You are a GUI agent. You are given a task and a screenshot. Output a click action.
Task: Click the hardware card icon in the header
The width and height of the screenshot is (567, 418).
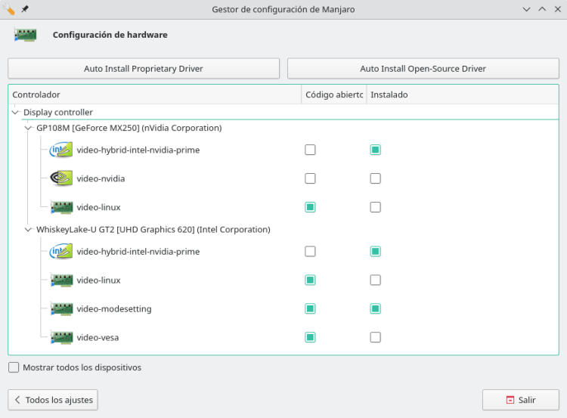pos(25,36)
